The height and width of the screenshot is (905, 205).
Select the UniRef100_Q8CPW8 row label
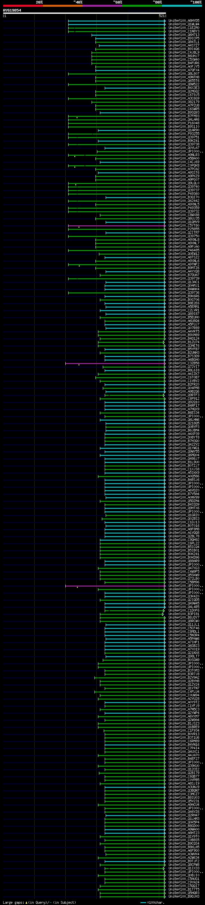click(184, 865)
